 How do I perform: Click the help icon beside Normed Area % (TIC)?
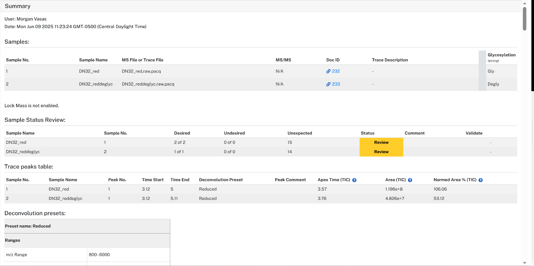tap(481, 180)
